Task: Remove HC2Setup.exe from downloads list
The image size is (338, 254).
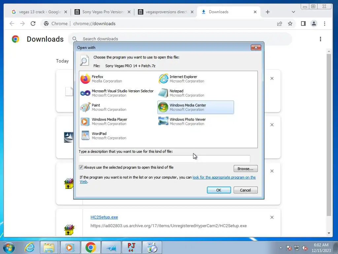Action: [272, 217]
